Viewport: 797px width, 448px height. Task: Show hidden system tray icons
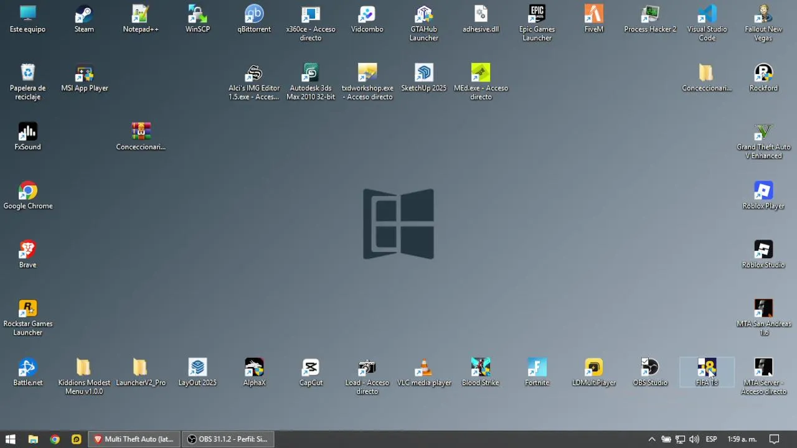[652, 439]
